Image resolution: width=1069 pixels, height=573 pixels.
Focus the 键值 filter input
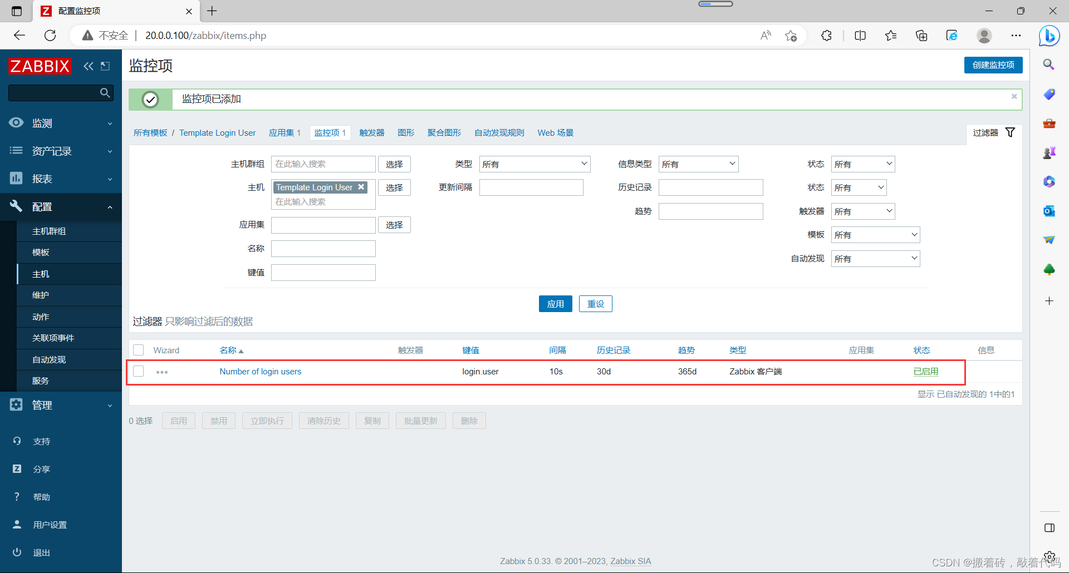[323, 273]
